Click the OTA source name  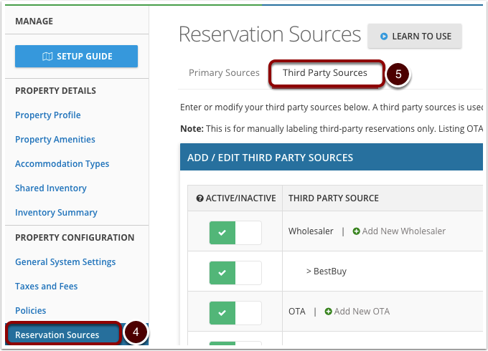[297, 311]
